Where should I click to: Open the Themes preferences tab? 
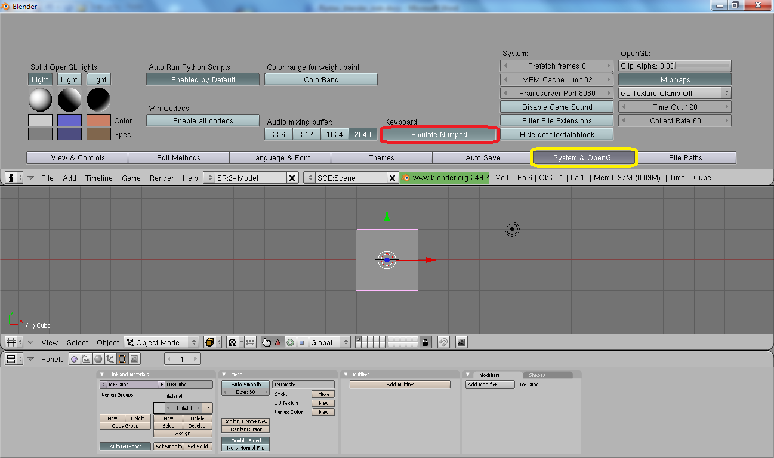pyautogui.click(x=381, y=158)
